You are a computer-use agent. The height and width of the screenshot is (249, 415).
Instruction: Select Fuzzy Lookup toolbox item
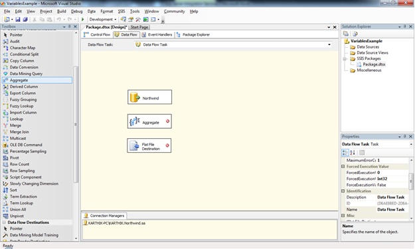(x=21, y=106)
